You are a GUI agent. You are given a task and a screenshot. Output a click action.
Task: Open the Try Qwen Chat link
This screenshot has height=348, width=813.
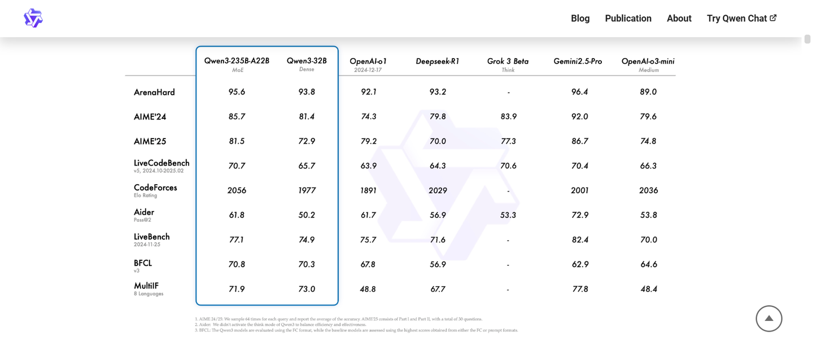736,19
